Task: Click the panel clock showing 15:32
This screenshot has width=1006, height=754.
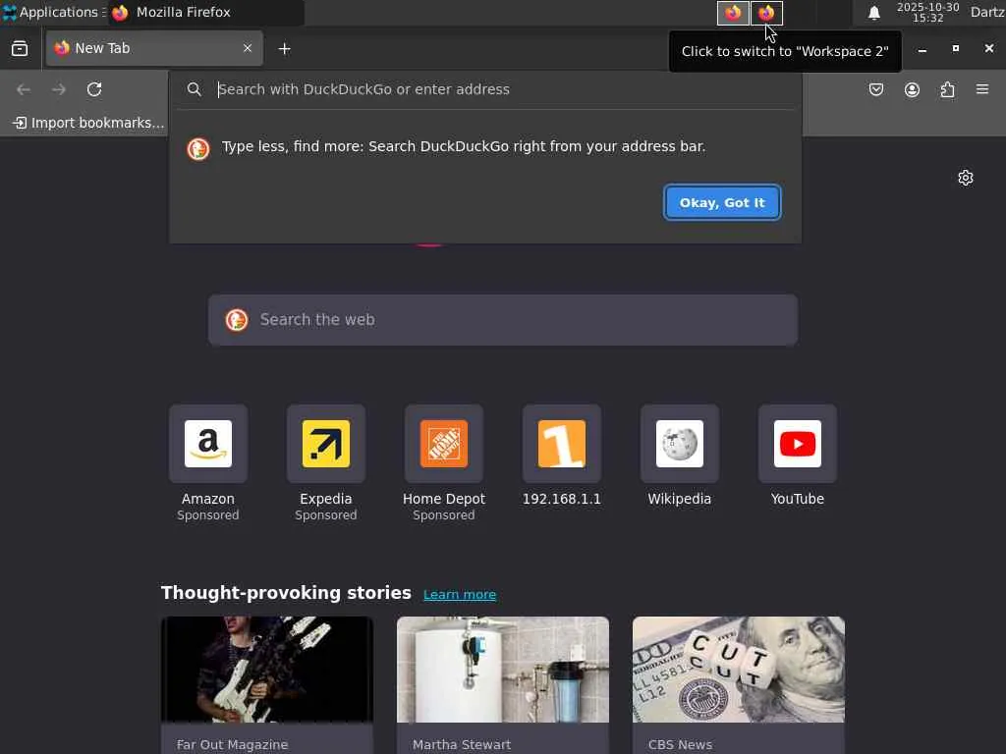Action: tap(927, 12)
